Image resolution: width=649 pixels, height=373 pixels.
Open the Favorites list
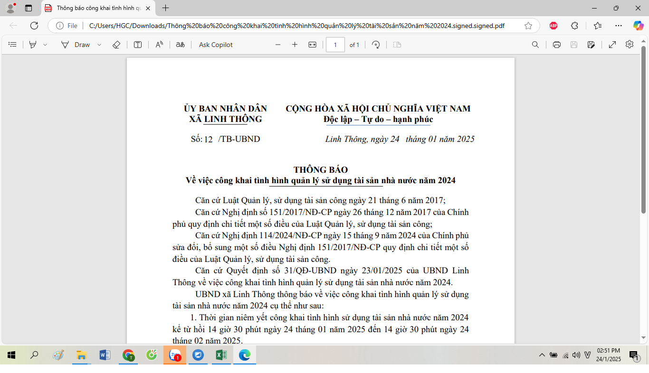pos(598,26)
